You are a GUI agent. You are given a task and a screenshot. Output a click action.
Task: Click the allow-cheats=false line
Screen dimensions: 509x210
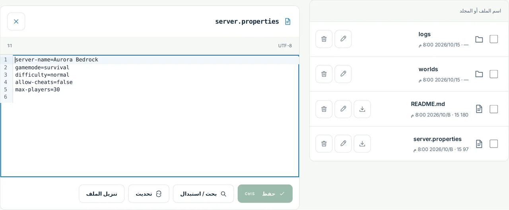tap(155, 82)
